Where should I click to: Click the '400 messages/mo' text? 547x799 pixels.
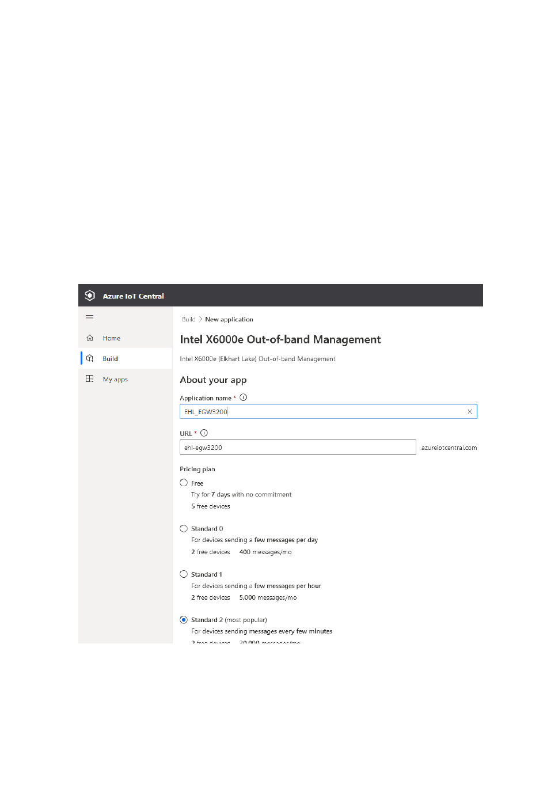[265, 552]
